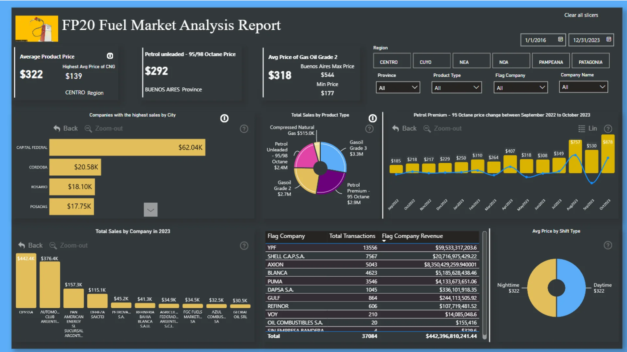This screenshot has height=352, width=627.
Task: Click GULF row in table
Action: click(372, 298)
